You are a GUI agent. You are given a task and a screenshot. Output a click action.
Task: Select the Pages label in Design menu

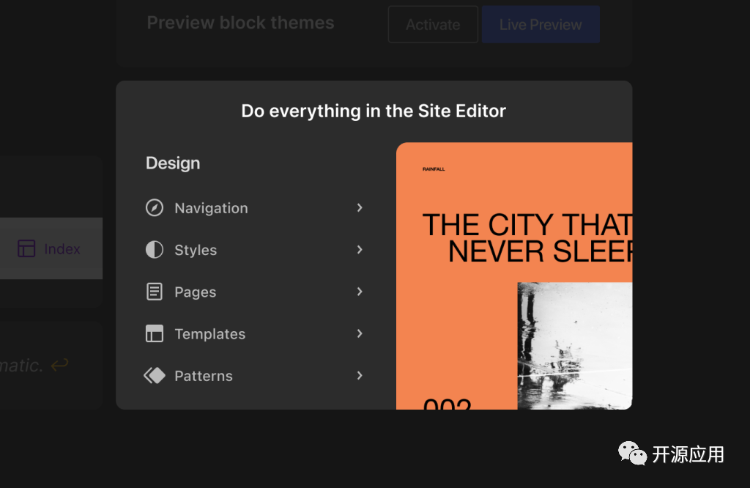coord(195,292)
